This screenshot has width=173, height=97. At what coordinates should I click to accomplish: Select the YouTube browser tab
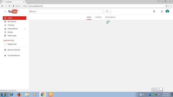coord(13,2)
